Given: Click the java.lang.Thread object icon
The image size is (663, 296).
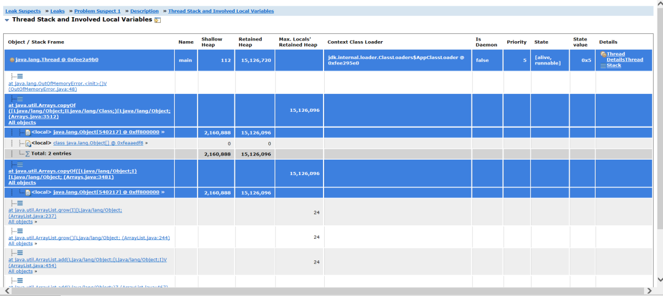Looking at the screenshot, I should tap(12, 60).
